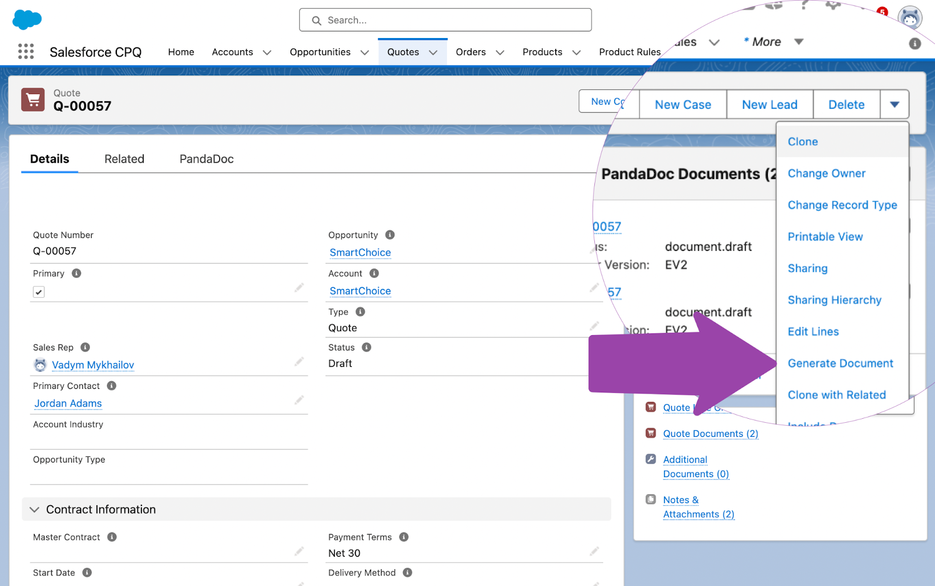This screenshot has height=586, width=935.
Task: Open the Jordan Adams contact link
Action: click(68, 404)
